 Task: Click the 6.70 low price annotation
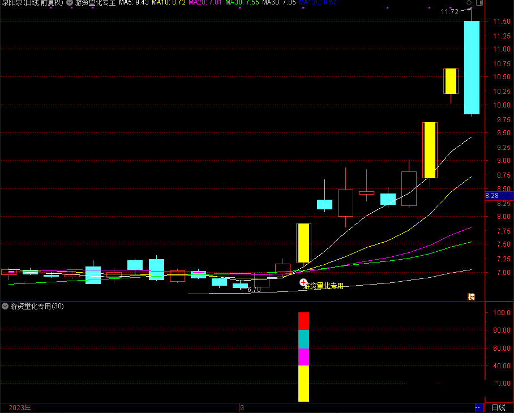point(254,289)
